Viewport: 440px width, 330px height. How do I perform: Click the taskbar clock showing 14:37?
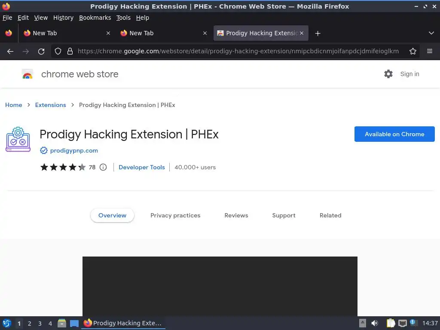click(430, 323)
